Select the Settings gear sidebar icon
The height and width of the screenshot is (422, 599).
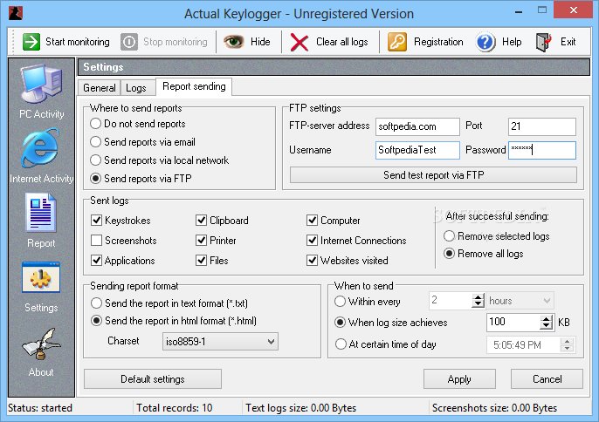coord(41,277)
